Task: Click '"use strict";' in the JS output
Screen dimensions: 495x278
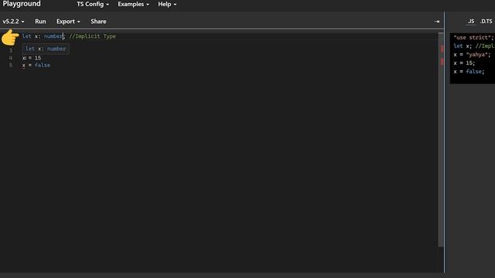Action: pyautogui.click(x=473, y=38)
